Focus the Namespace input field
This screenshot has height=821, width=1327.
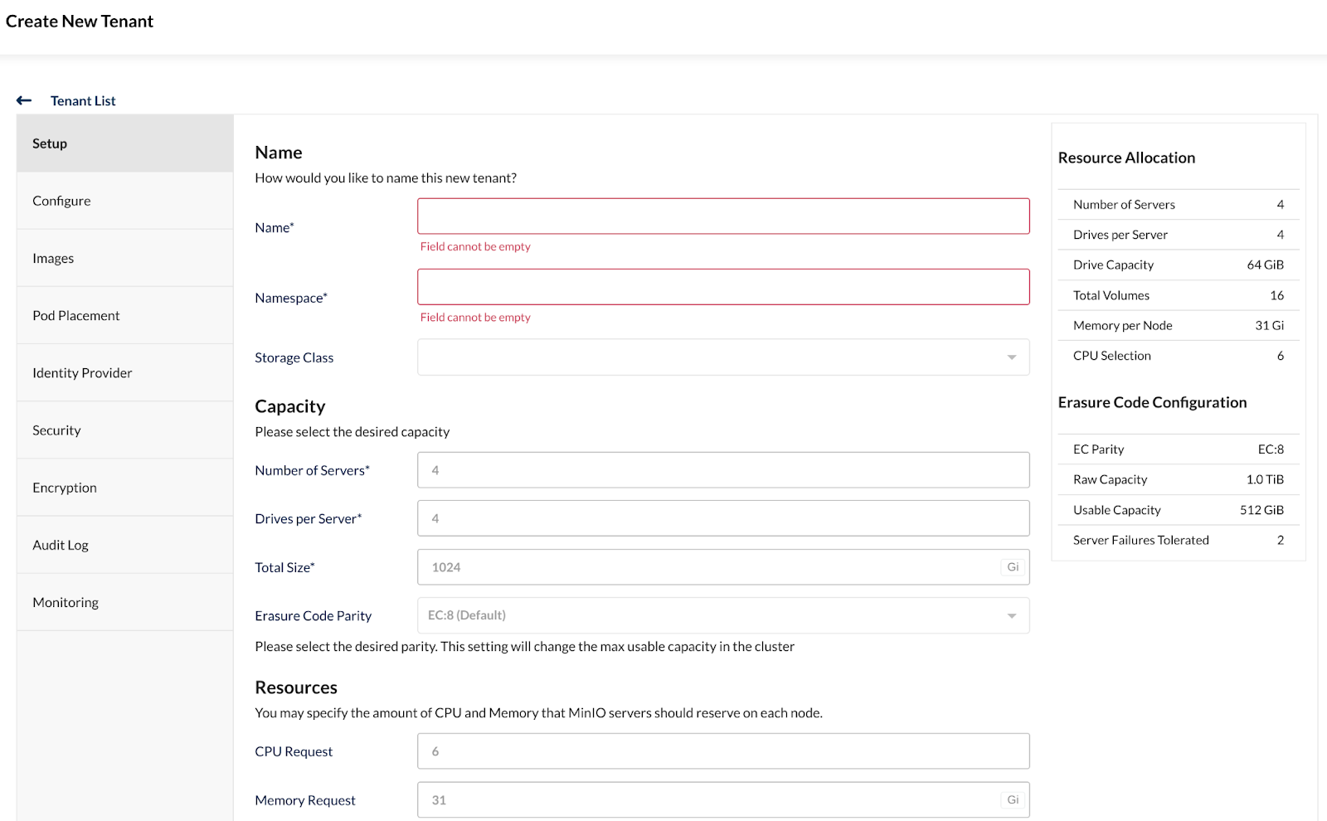point(722,286)
